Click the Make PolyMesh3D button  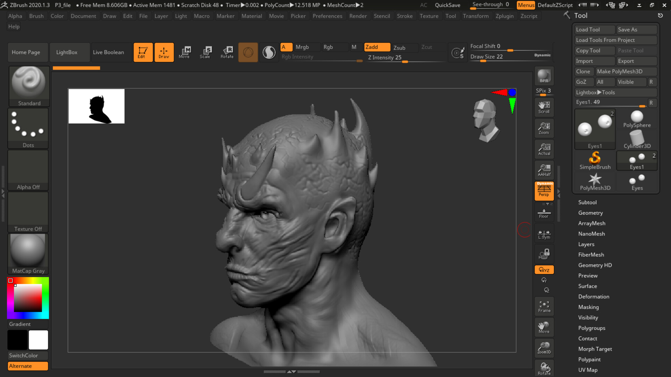point(626,71)
